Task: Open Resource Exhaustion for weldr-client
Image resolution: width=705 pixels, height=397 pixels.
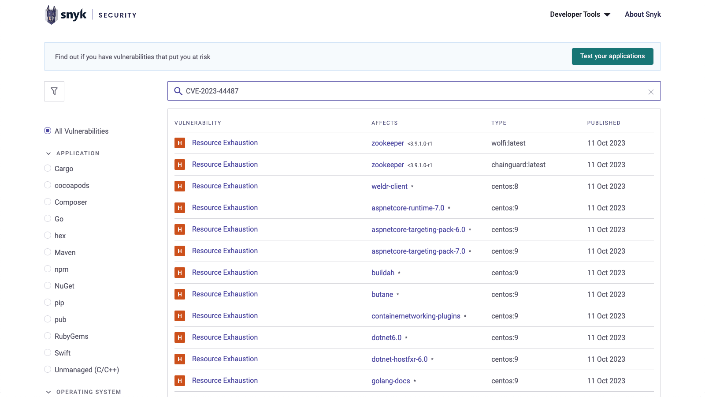Action: (x=225, y=186)
